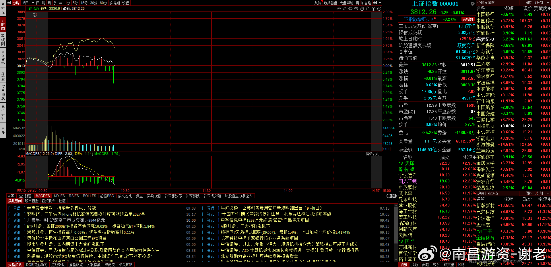
Task: Toggle the 弹 popup switch
Action: tap(391, 196)
